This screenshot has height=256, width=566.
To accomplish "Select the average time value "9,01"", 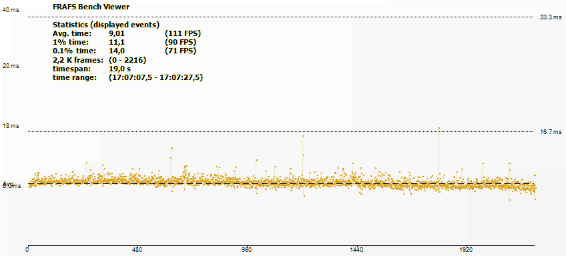I will click(117, 33).
